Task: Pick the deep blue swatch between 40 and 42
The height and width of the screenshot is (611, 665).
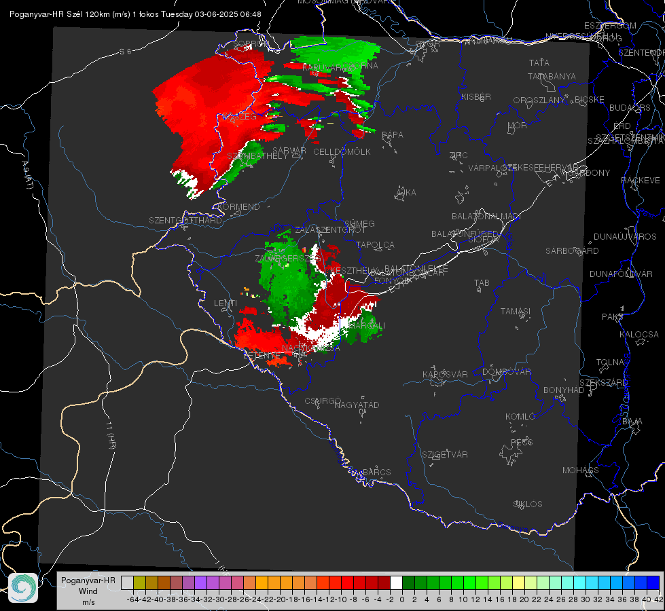Action: [x=653, y=582]
